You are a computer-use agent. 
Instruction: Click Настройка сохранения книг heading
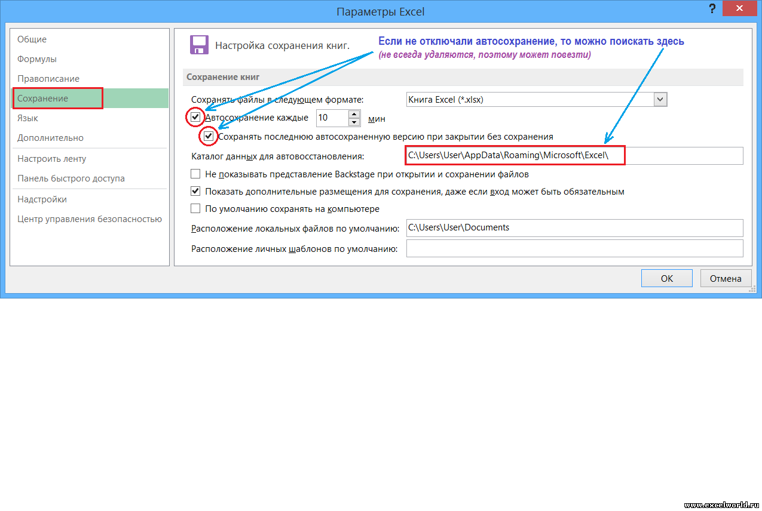pos(282,45)
